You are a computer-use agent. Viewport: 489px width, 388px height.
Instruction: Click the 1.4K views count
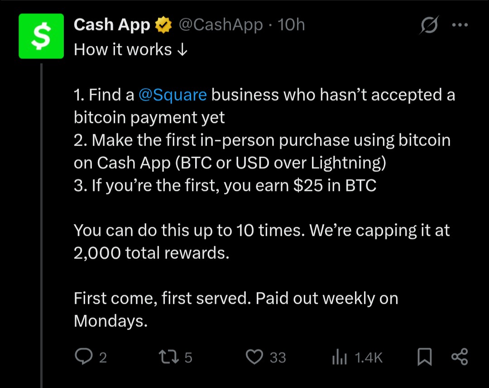(369, 358)
